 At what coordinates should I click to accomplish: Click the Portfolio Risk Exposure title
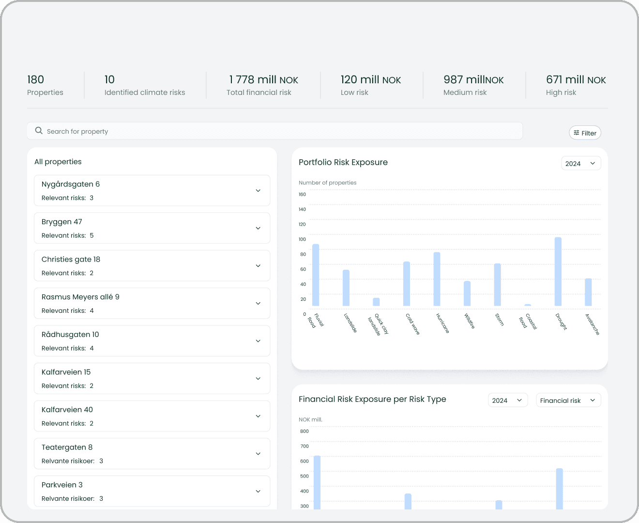343,162
